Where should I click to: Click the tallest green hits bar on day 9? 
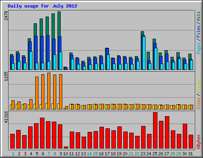click(59, 24)
